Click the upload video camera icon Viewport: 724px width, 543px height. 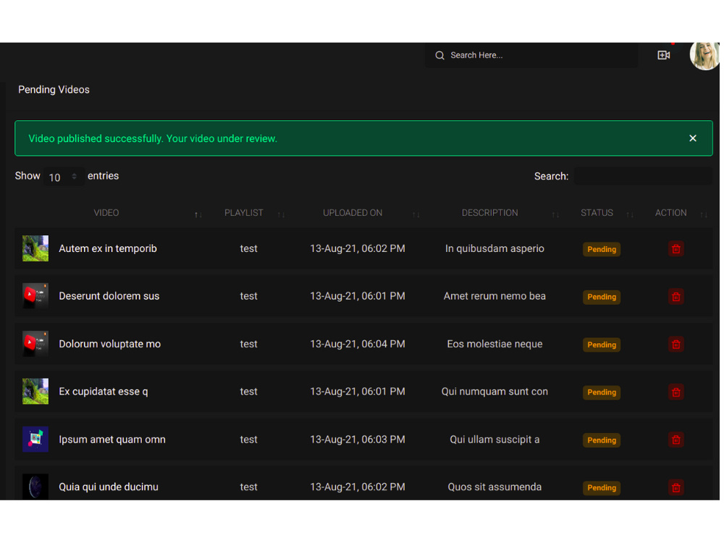(x=663, y=56)
